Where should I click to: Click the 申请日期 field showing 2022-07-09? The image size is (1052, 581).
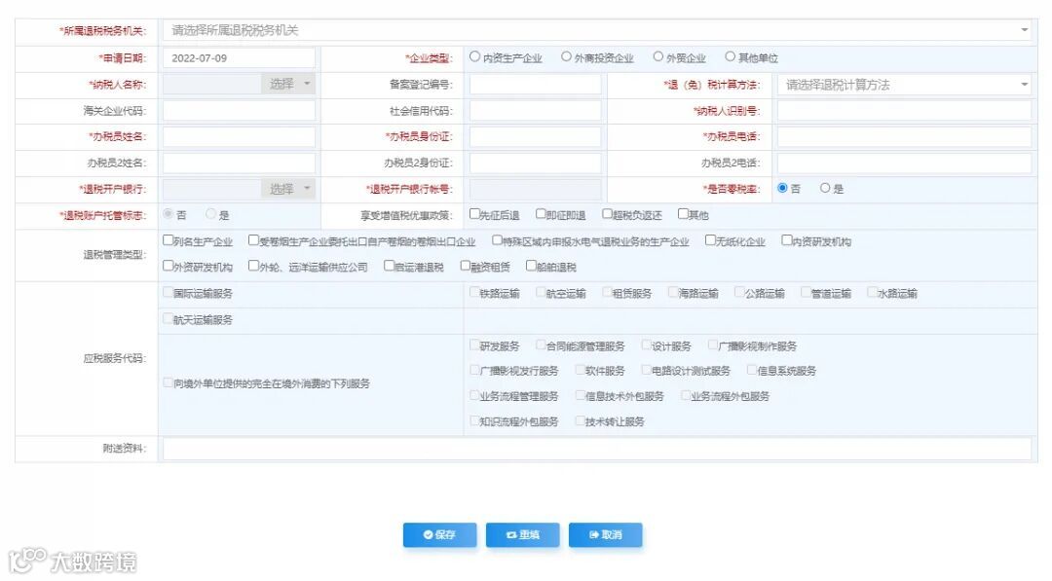(239, 58)
